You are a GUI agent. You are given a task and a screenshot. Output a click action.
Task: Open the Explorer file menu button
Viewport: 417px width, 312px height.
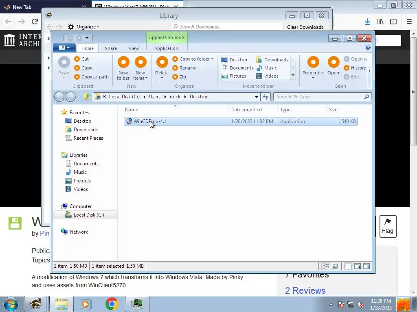(64, 48)
